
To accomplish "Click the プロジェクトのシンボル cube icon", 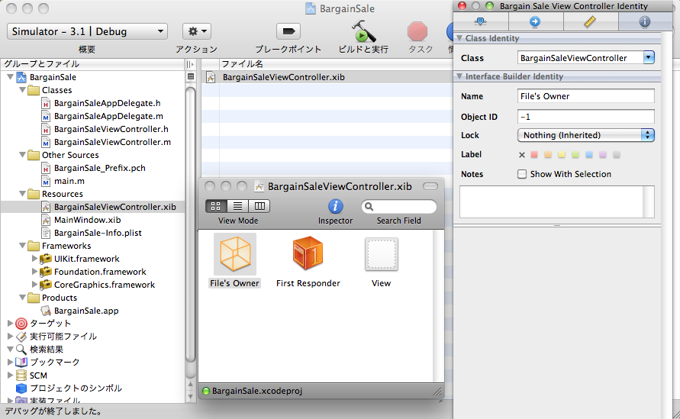I will click(21, 388).
